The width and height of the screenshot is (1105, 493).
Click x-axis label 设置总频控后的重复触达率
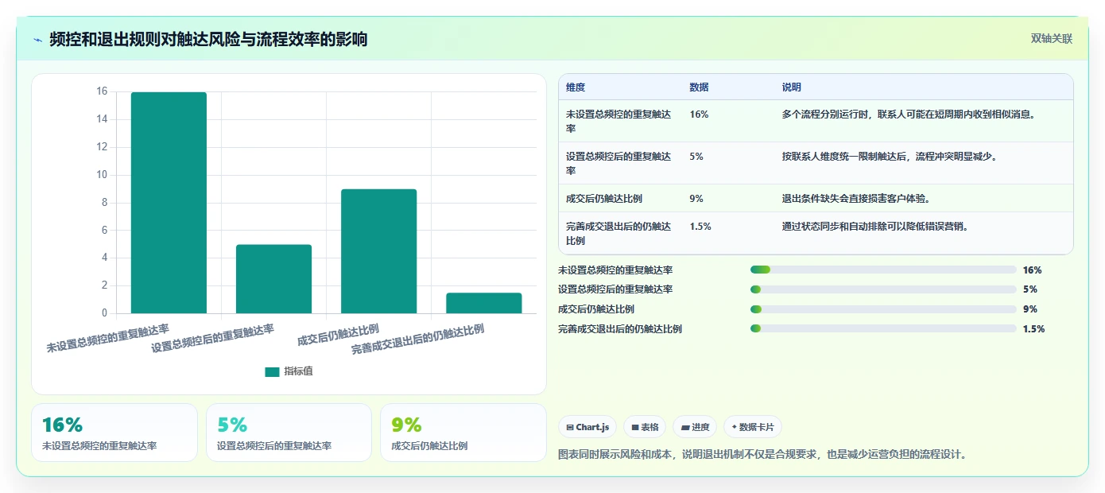[x=213, y=338]
